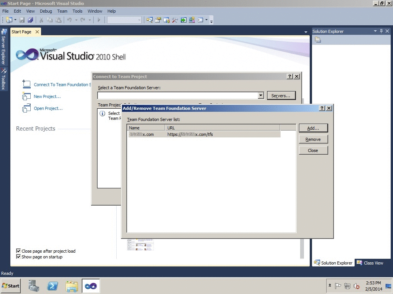Click the URL column header
Screen dimensions: 393x294
(x=223, y=128)
